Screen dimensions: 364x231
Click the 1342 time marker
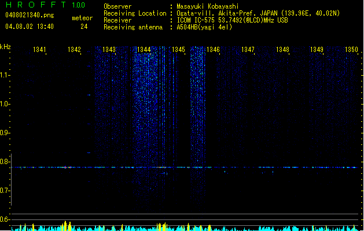pyautogui.click(x=74, y=50)
